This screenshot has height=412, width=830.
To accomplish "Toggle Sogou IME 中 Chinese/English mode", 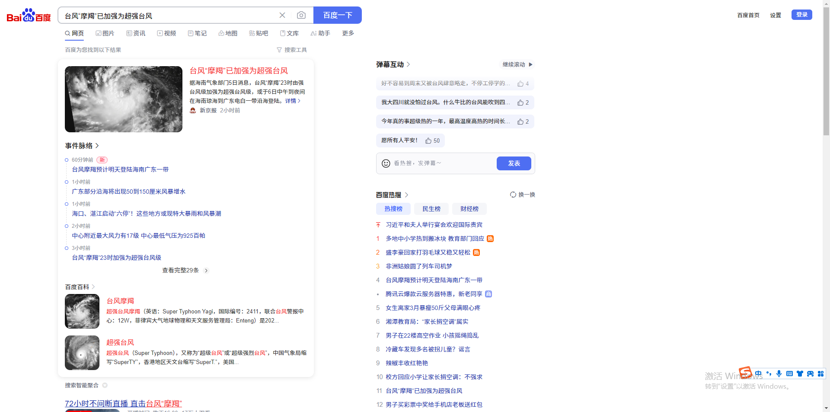I will 758,374.
